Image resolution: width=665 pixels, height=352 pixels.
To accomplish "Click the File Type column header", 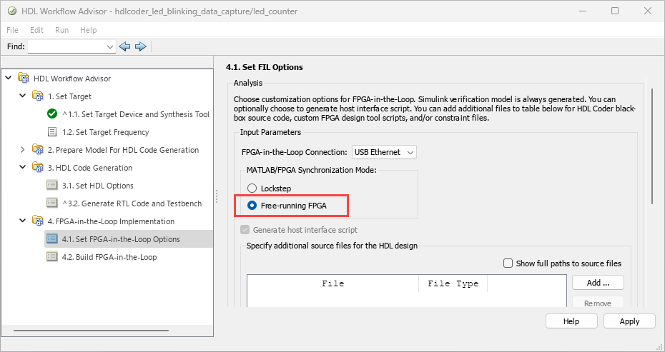I will [x=453, y=283].
